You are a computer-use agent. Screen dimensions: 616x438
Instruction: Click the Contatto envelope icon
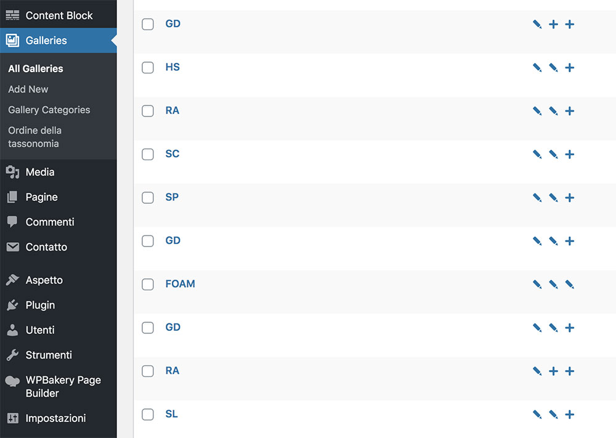point(12,247)
